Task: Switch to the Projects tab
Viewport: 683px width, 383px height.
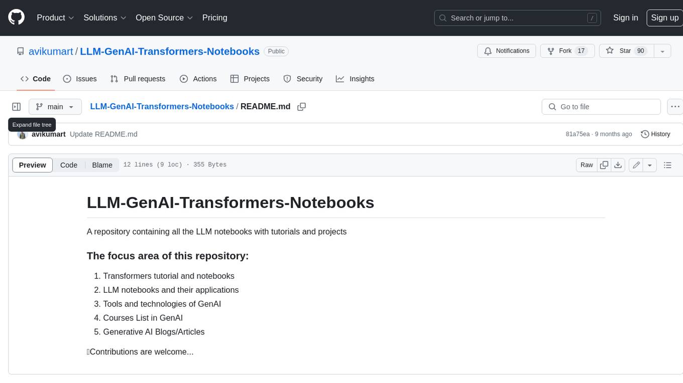Action: 250,79
